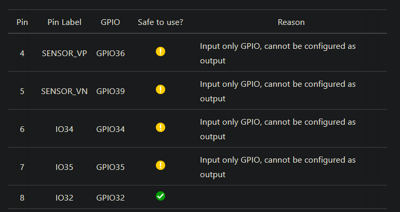Click the GPIO32 cell
The height and width of the screenshot is (212, 400).
point(110,198)
